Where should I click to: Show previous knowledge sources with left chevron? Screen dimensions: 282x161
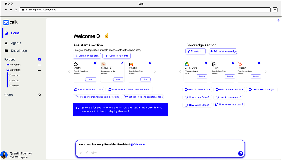coord(180,72)
